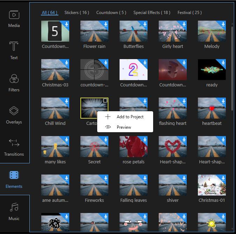Download the heartbeat element
This screenshot has width=236, height=234.
(223, 101)
